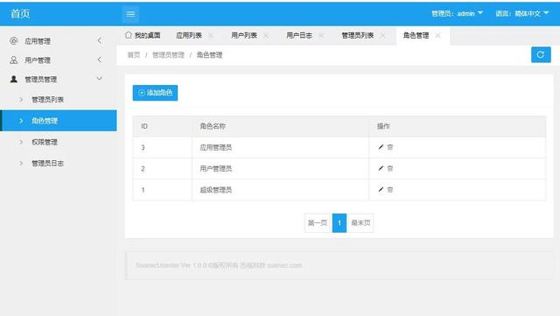Expand the 应用管理 menu chevron
This screenshot has width=560, height=316.
coord(100,40)
